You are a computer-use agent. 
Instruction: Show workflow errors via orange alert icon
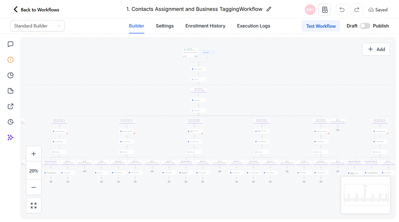click(x=10, y=60)
